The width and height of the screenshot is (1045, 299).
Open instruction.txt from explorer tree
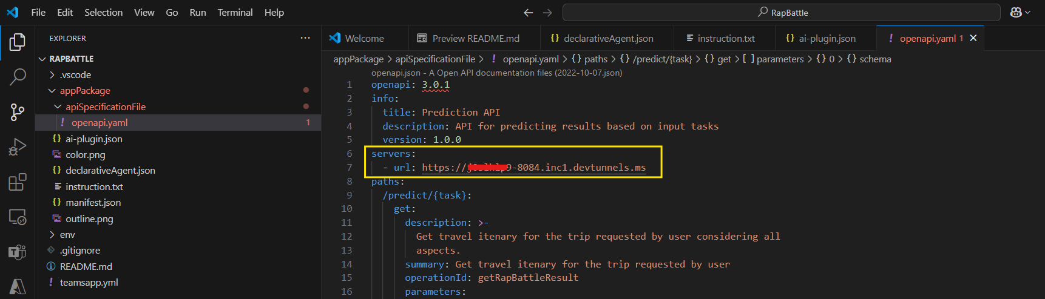tap(178, 186)
